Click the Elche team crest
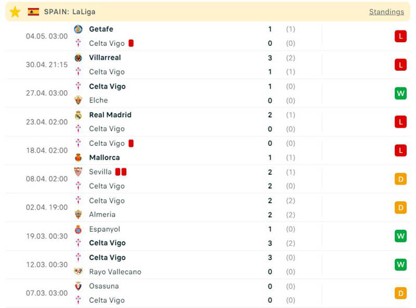The height and width of the screenshot is (308, 416). (x=78, y=101)
